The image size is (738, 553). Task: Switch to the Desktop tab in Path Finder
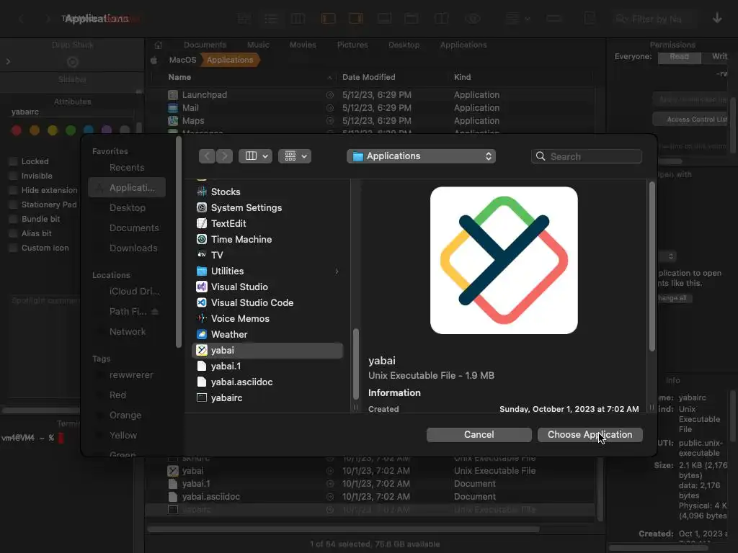[404, 45]
